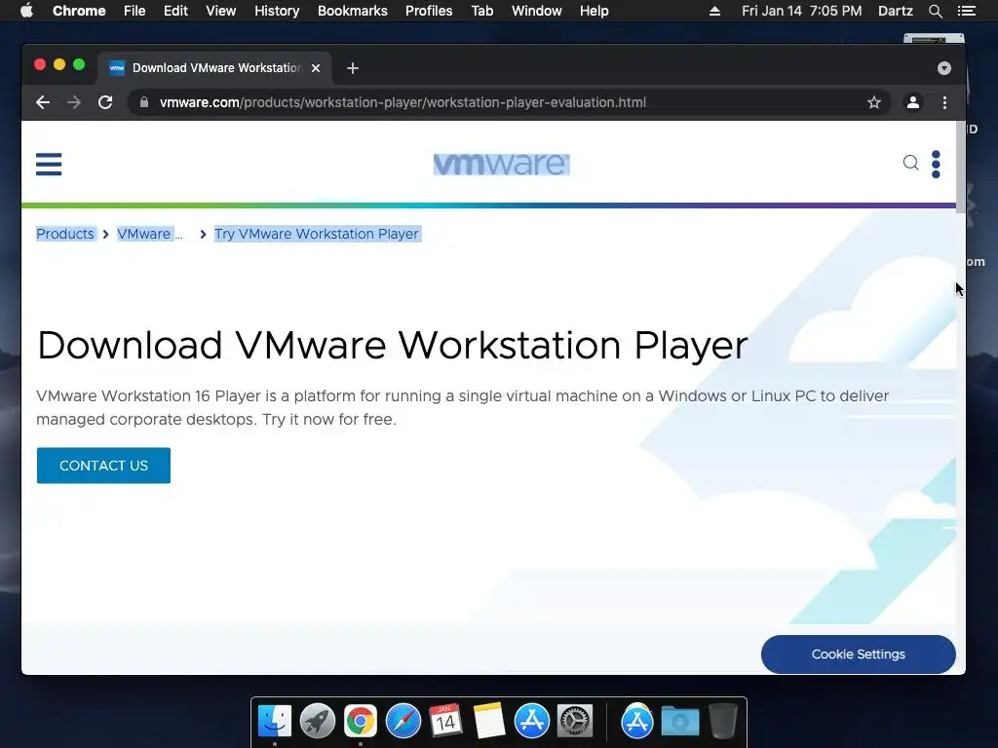
Task: Click the date and time in menu bar
Action: coord(801,11)
